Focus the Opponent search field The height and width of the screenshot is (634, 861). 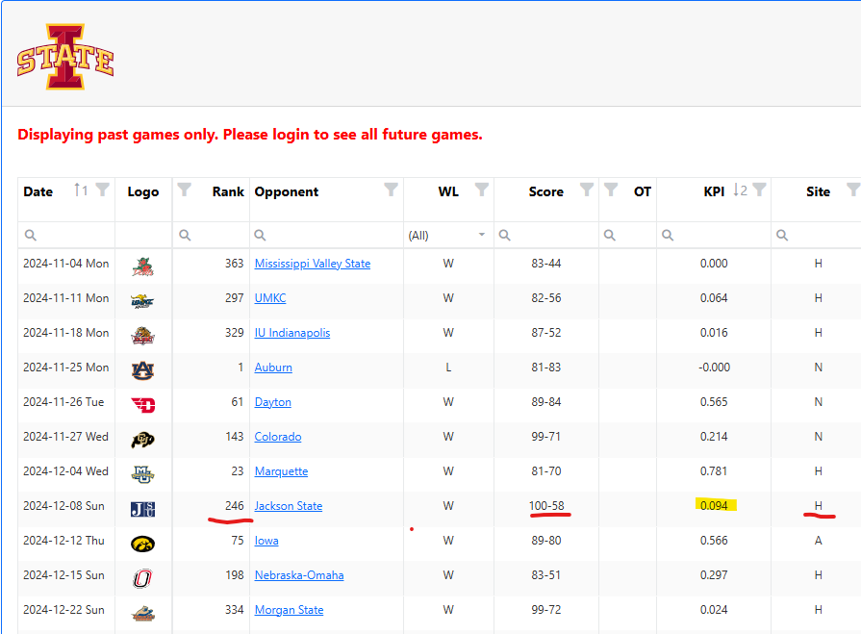click(327, 235)
